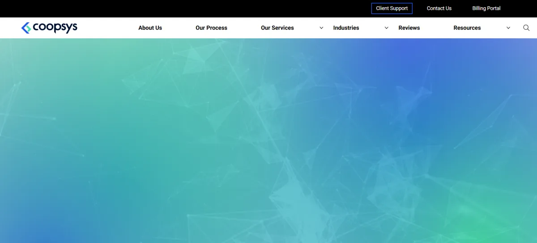This screenshot has height=243, width=537.
Task: Open the Industries menu item
Action: 346,28
